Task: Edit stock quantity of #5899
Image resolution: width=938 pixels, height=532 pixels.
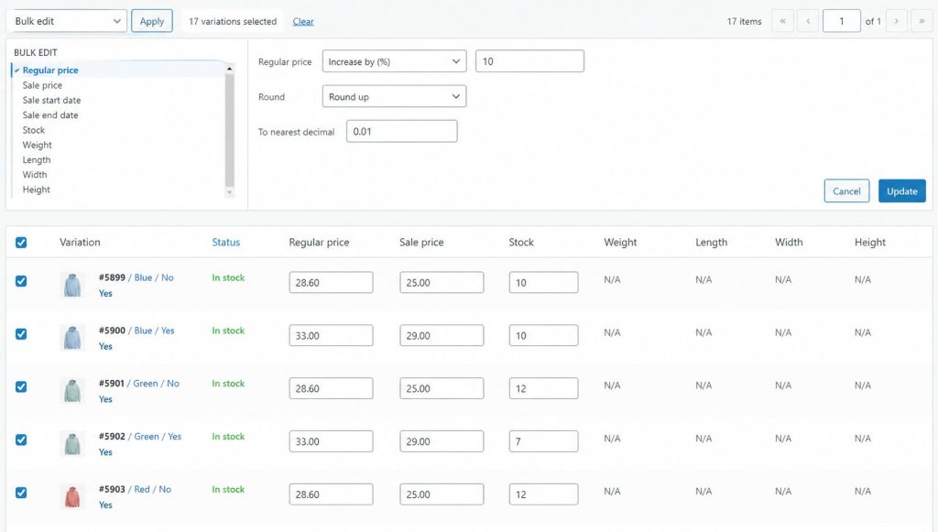Action: pyautogui.click(x=544, y=282)
